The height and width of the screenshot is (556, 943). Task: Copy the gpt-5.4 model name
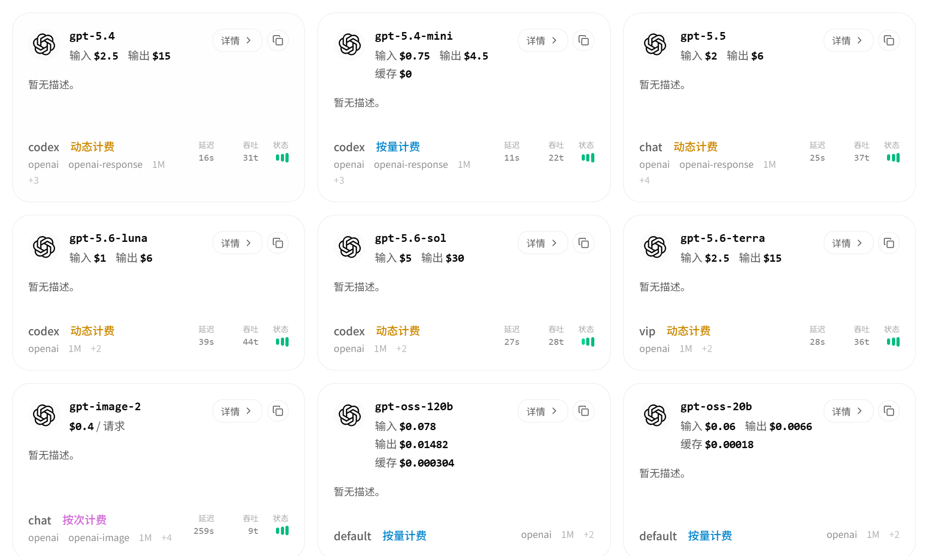point(278,41)
